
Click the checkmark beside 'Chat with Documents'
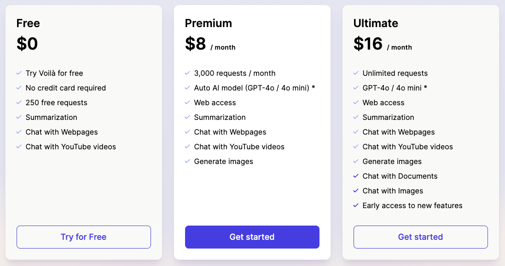[355, 176]
